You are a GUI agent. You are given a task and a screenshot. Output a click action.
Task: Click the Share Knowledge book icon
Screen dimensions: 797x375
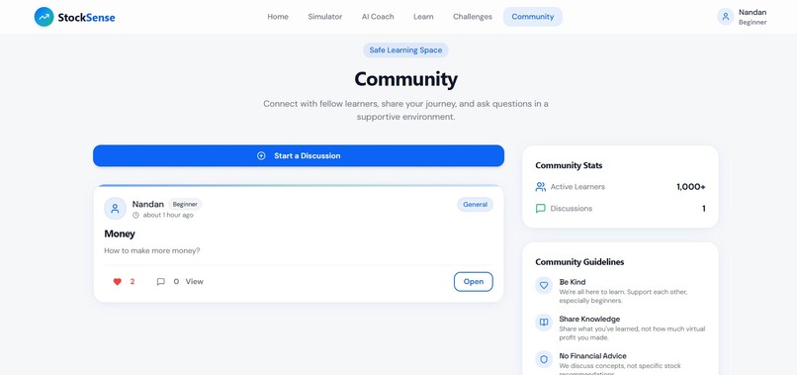pyautogui.click(x=544, y=323)
